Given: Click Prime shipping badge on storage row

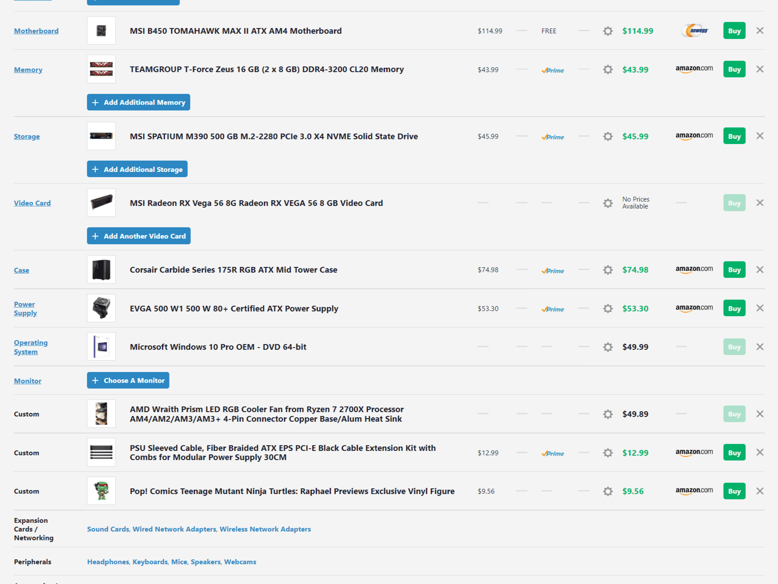Looking at the screenshot, I should 553,137.
